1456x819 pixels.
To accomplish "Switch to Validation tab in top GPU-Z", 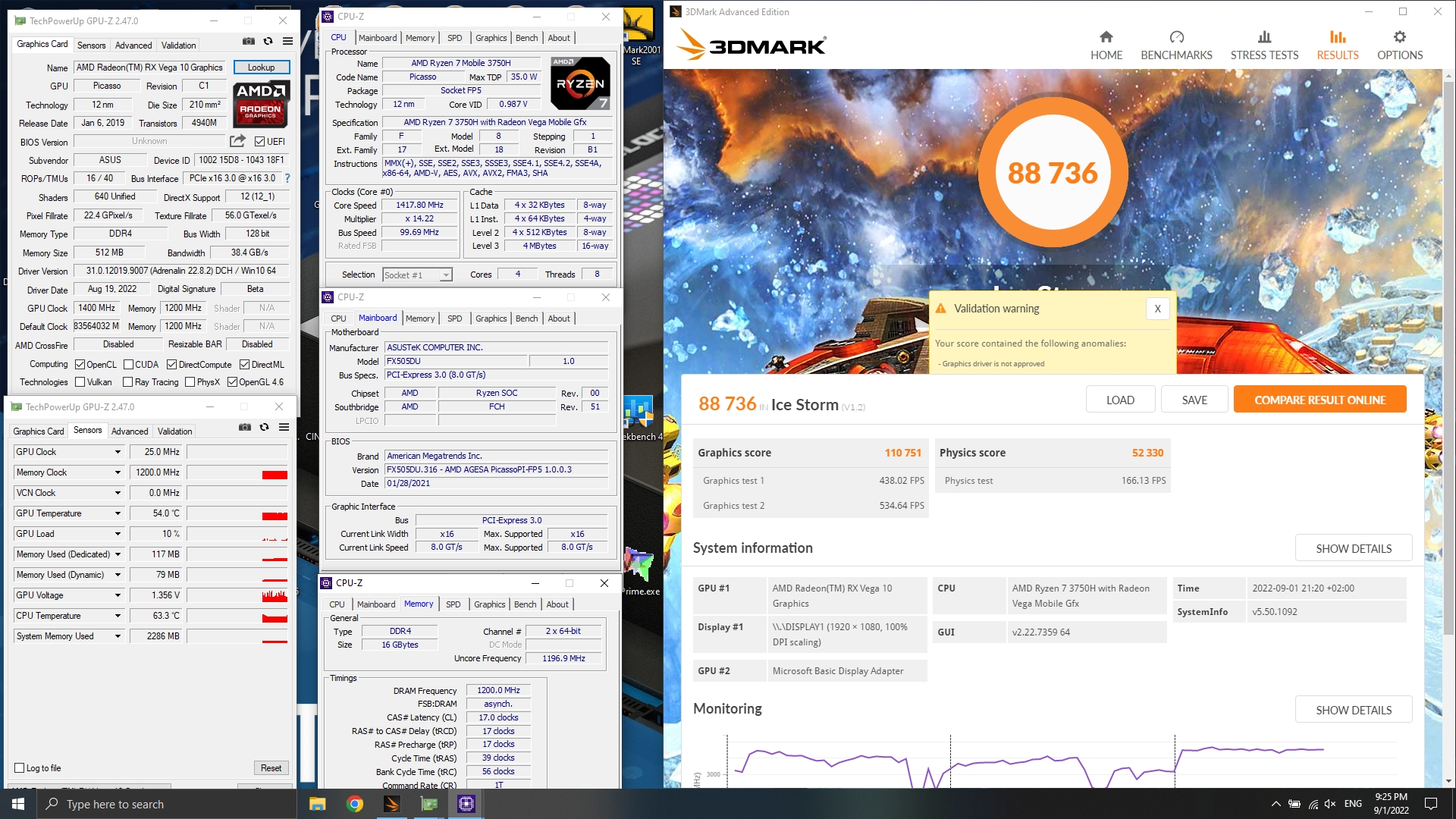I will coord(179,45).
